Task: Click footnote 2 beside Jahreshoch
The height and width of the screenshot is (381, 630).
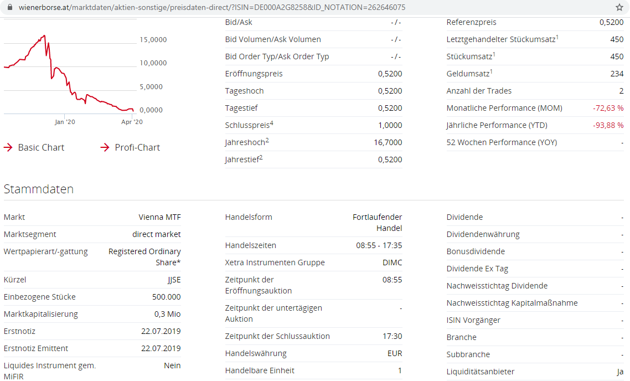Action: [267, 139]
